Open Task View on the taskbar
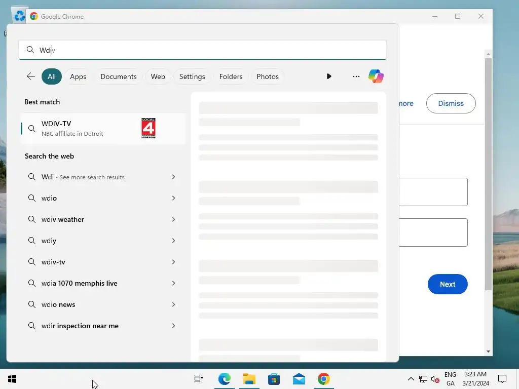The height and width of the screenshot is (389, 519). (x=199, y=379)
